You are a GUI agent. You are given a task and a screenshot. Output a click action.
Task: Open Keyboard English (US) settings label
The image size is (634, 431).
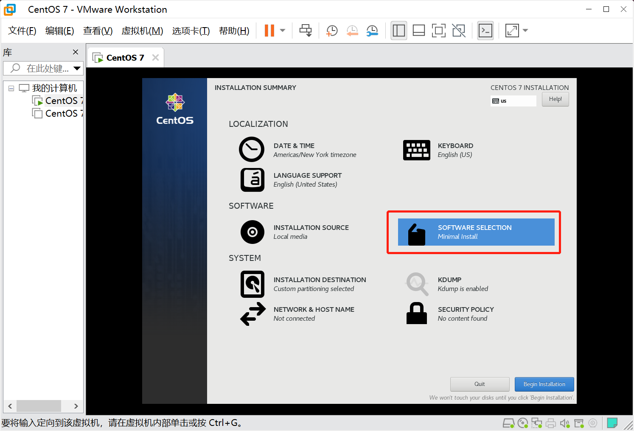pos(455,150)
